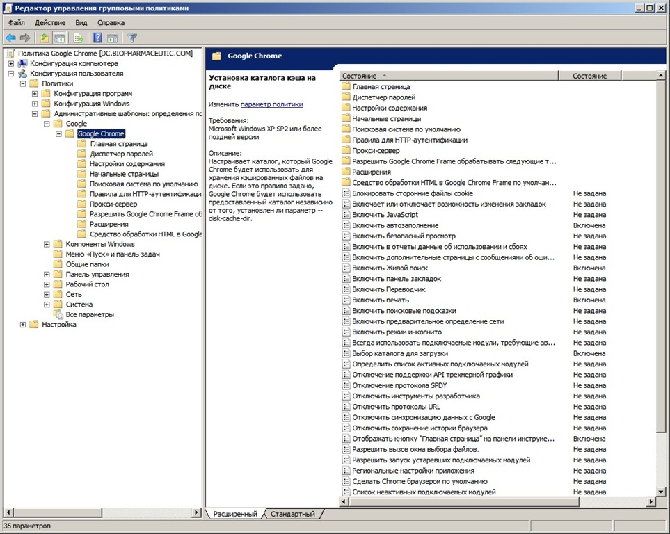Select the 'Блокировать сторонние файлы cookie' policy
This screenshot has width=670, height=534.
(413, 193)
